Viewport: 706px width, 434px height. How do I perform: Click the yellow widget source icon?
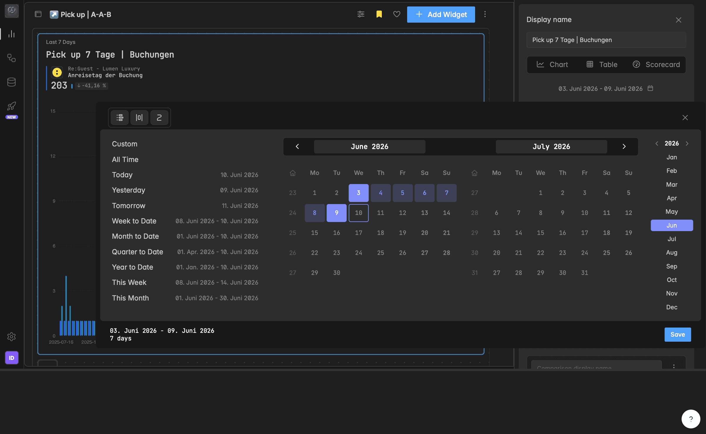coord(57,72)
